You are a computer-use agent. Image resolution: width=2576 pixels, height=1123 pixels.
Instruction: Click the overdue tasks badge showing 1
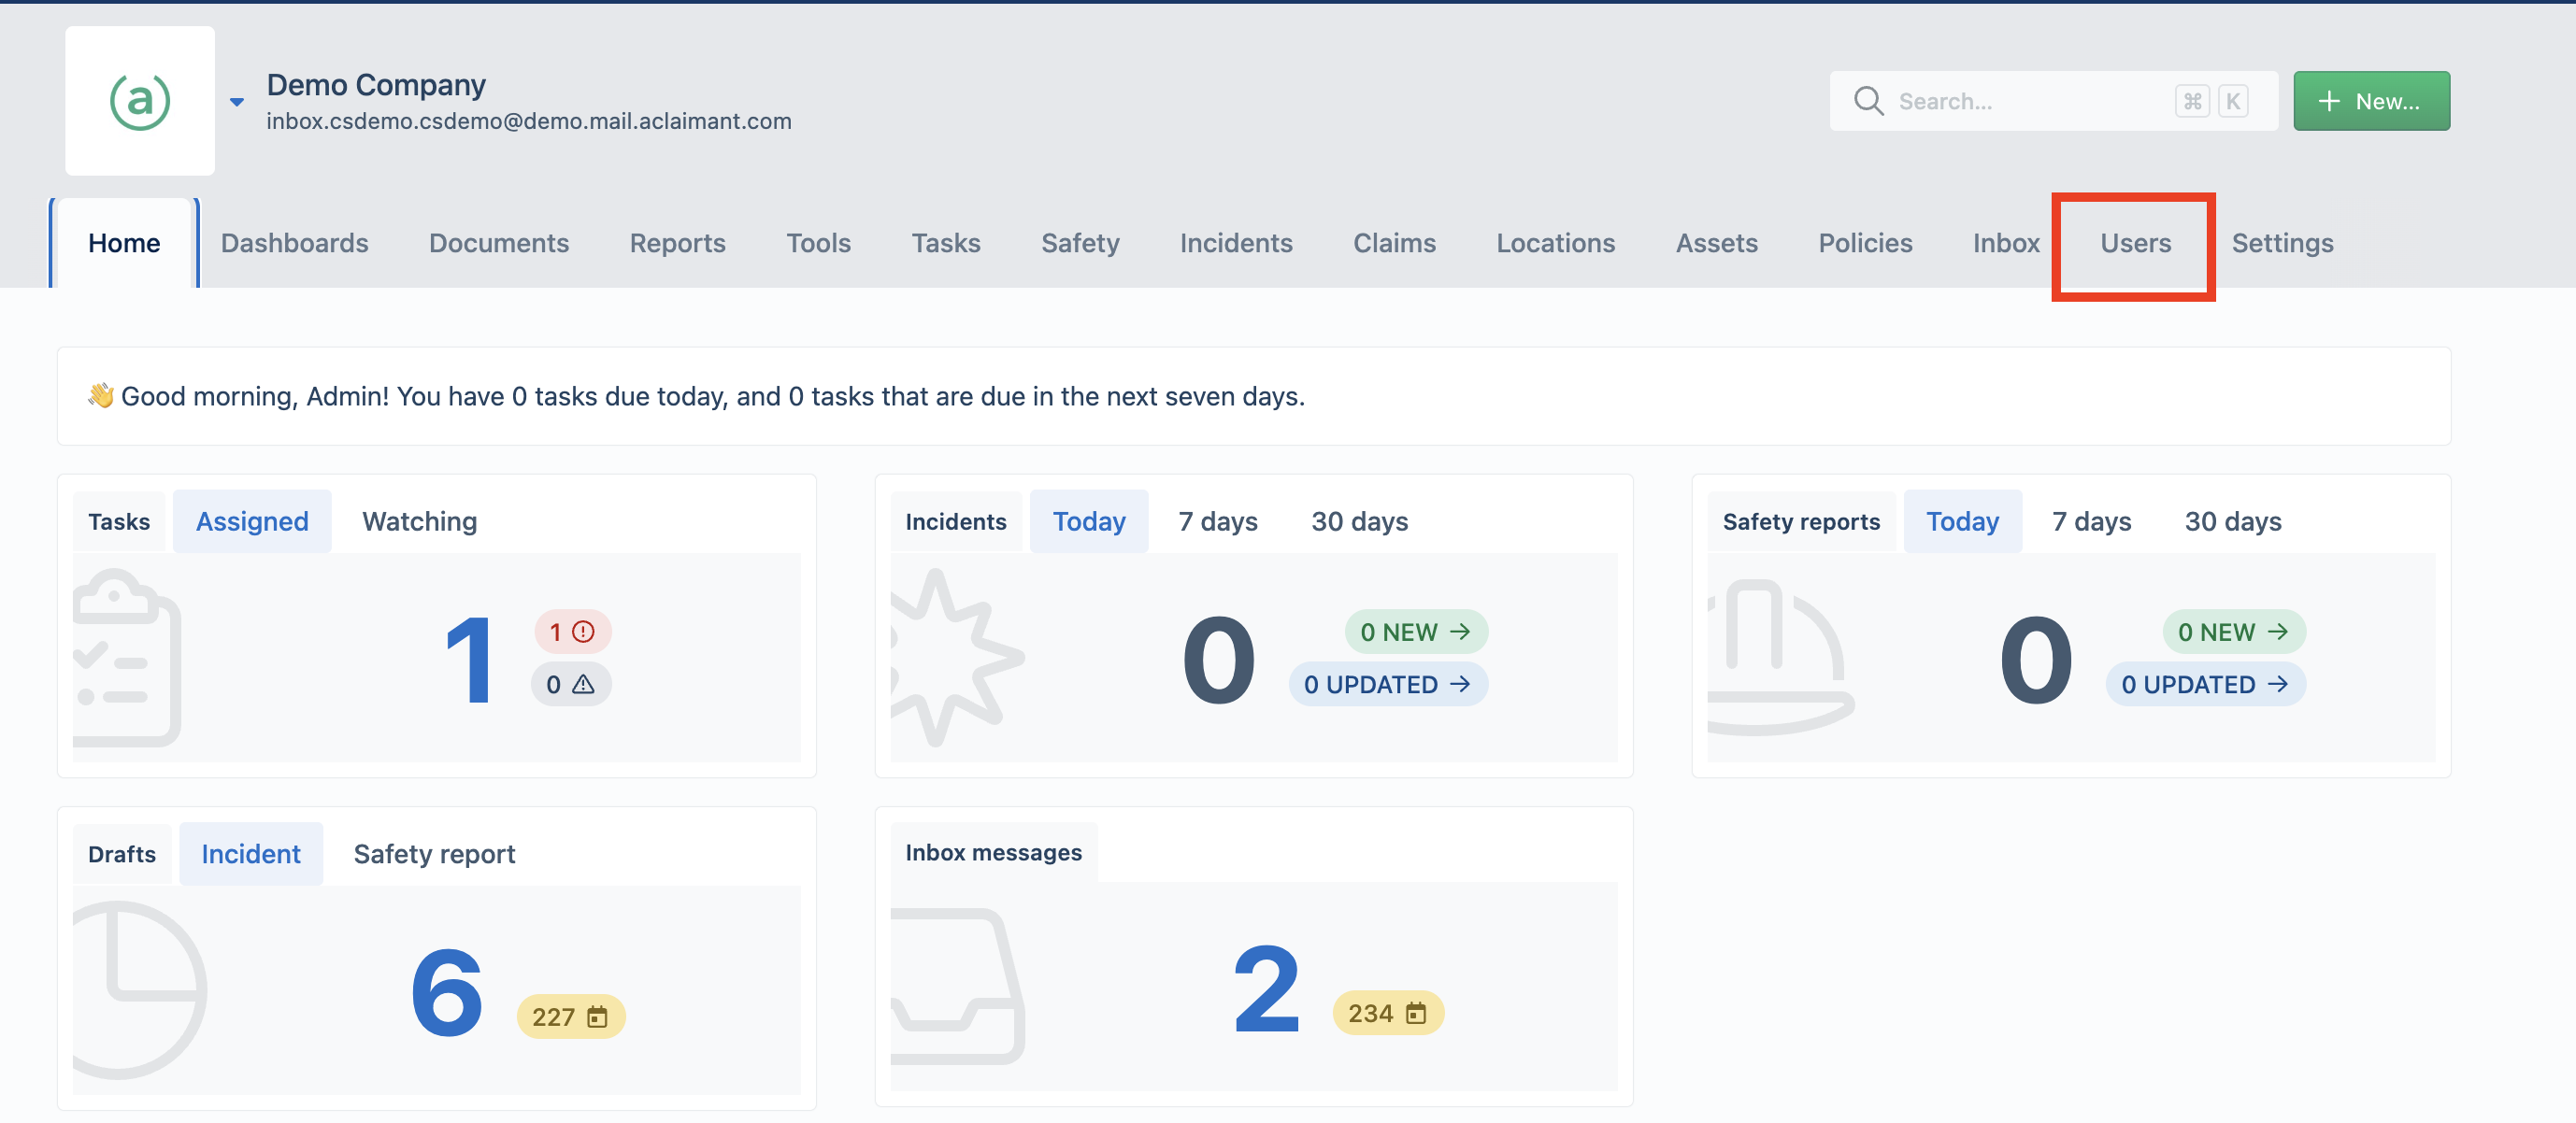pyautogui.click(x=572, y=632)
